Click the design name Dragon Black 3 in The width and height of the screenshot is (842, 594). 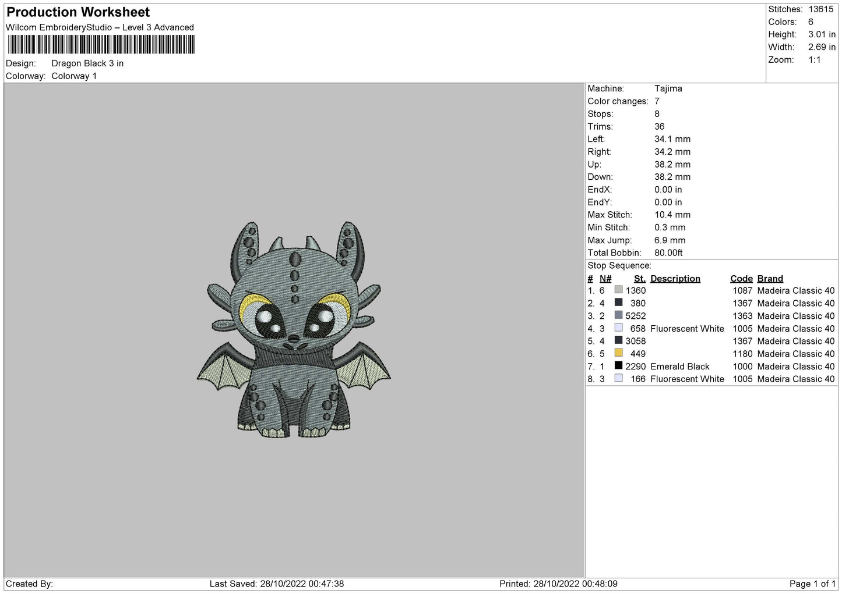pos(87,63)
